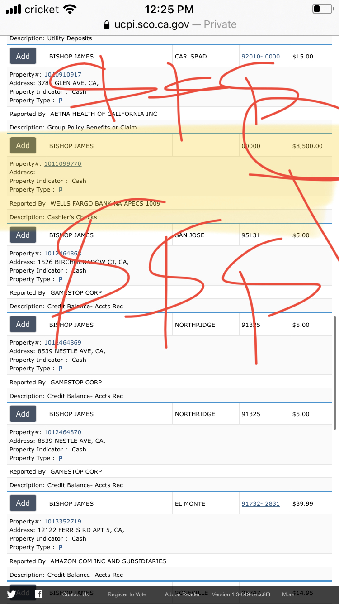Viewport: 339px width, 604px height.
Task: Open Contact Us in the footer
Action: click(75, 594)
